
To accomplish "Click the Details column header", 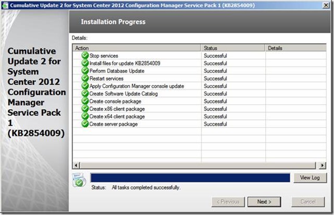I will point(295,48).
